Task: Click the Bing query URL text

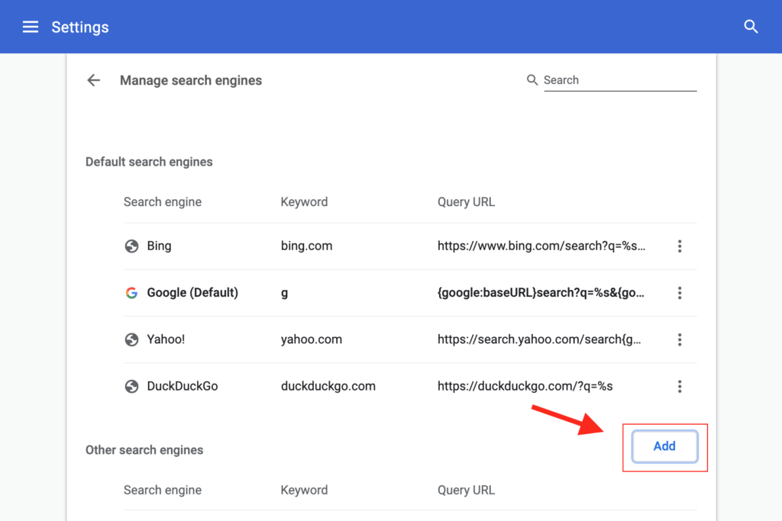Action: coord(541,246)
